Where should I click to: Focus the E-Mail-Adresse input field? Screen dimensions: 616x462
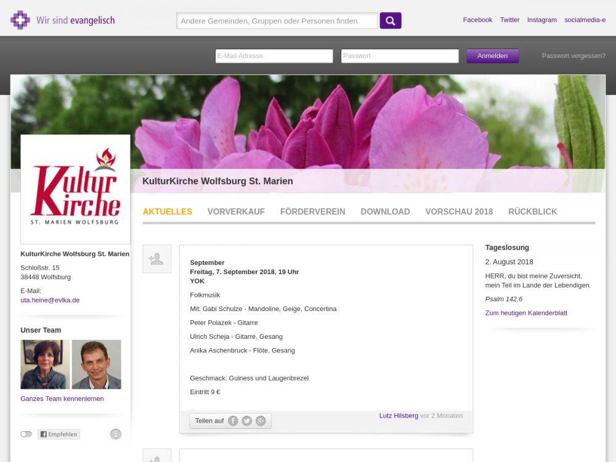(x=274, y=56)
